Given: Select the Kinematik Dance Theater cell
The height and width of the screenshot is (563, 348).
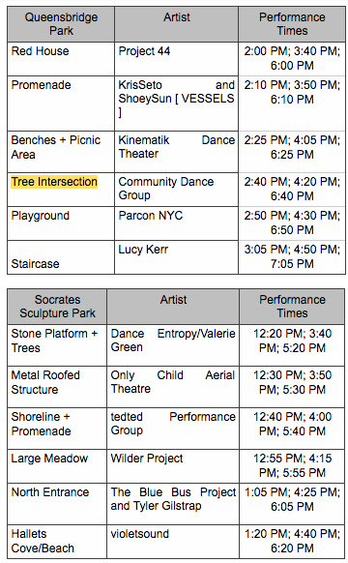Looking at the screenshot, I should (x=176, y=152).
